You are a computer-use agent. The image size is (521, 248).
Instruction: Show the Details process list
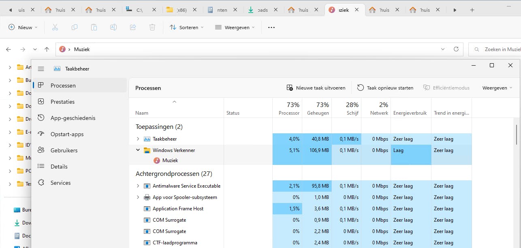59,167
